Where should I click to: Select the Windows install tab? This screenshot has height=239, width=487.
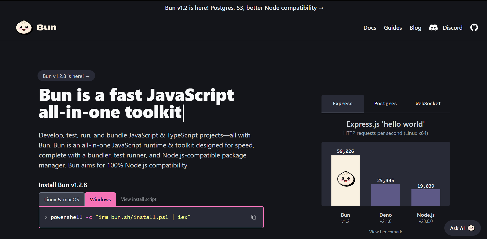click(x=100, y=199)
